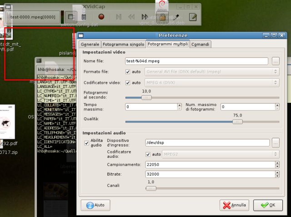Start recording with the red record button

(101, 17)
